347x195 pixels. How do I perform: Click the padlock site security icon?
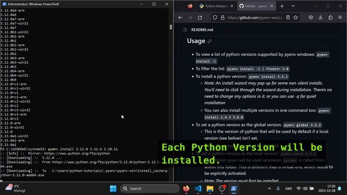coord(222,17)
